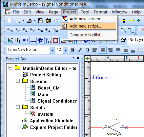Toggle underline formatting
144x137 pixels.
88,50
